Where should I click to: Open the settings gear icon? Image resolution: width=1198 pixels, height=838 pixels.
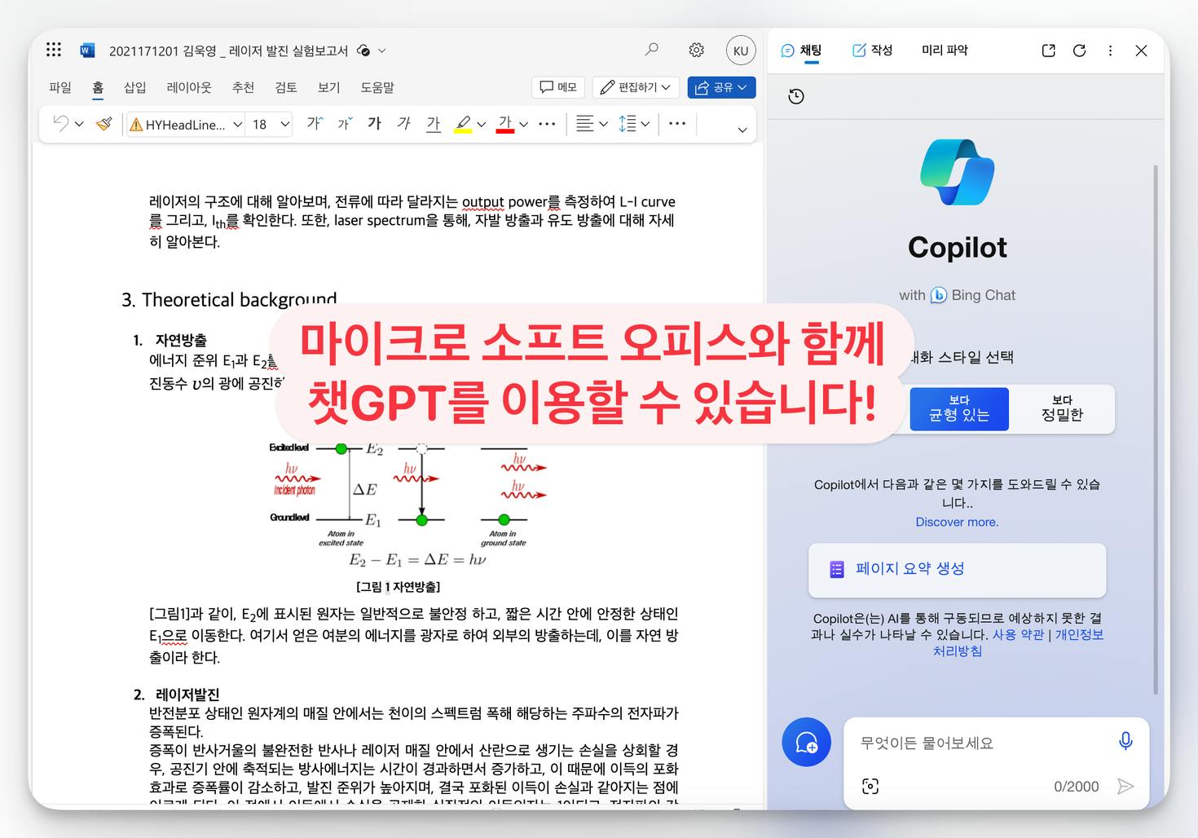point(696,50)
